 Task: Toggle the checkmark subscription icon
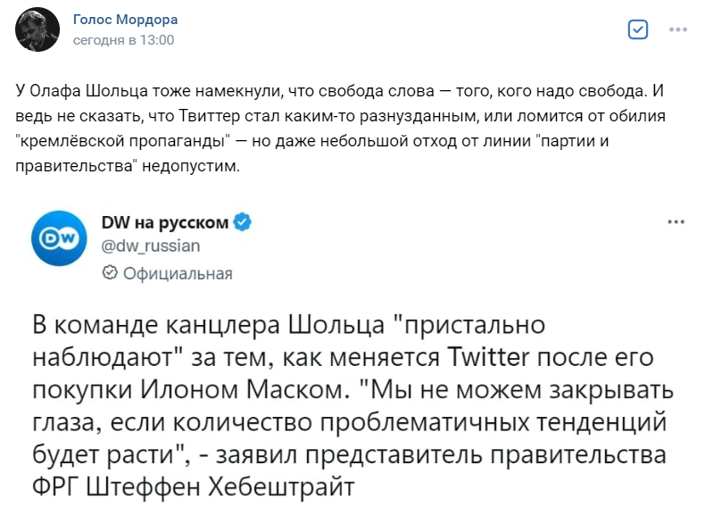click(638, 29)
